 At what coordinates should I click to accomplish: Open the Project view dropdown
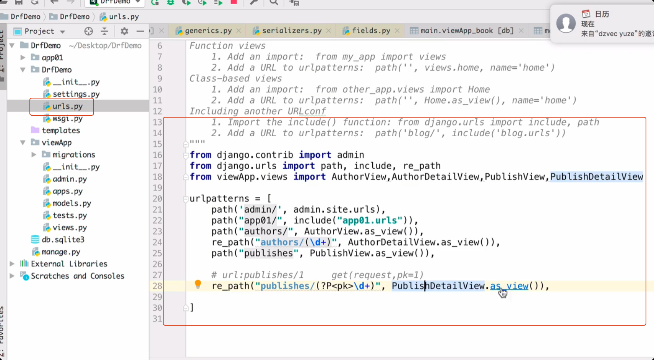point(39,31)
